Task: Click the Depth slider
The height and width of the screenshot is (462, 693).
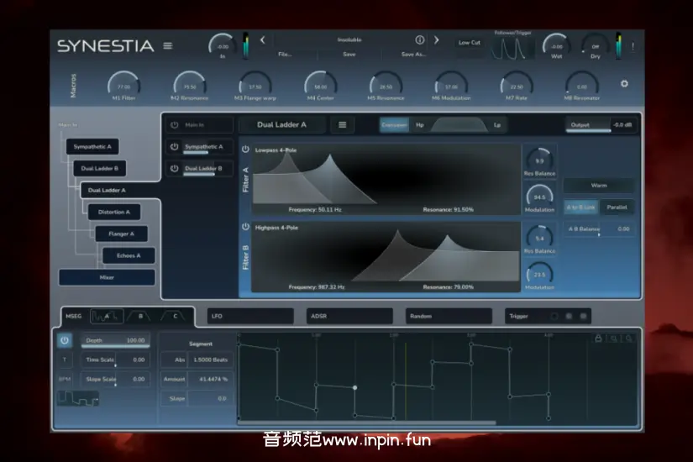Action: 115,341
